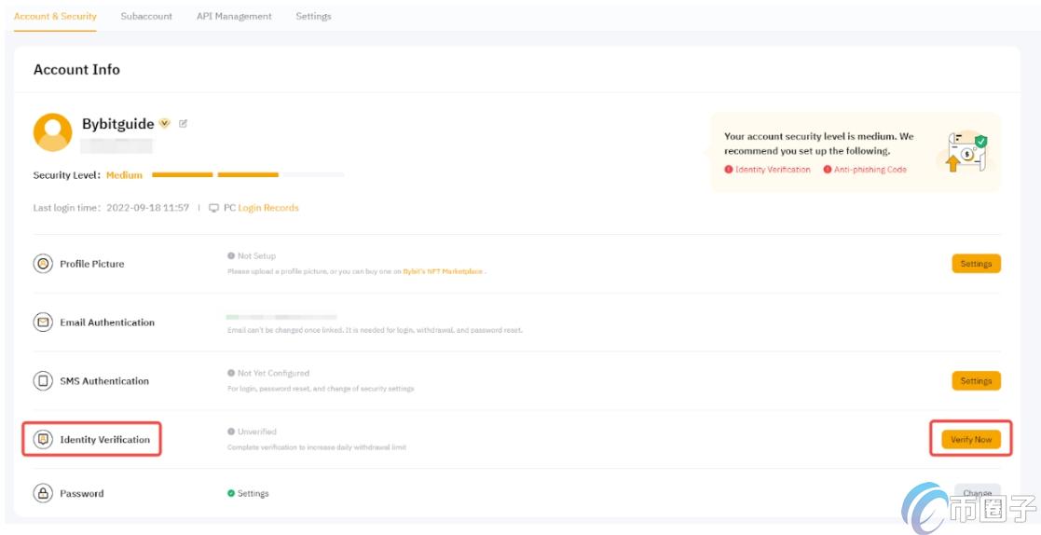This screenshot has width=1041, height=535.
Task: Click the Profile Picture label
Action: 92,264
